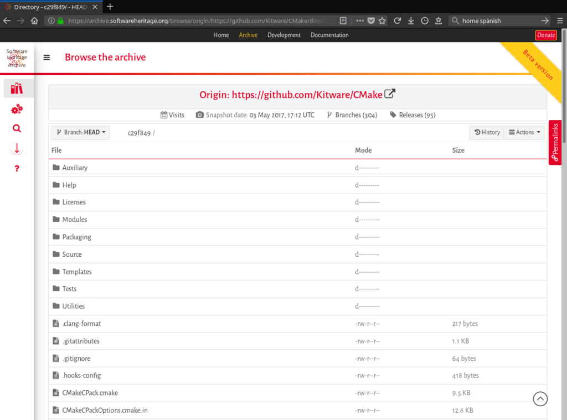Viewport: 567px width, 420px height.
Task: Click the Donate button
Action: (546, 35)
